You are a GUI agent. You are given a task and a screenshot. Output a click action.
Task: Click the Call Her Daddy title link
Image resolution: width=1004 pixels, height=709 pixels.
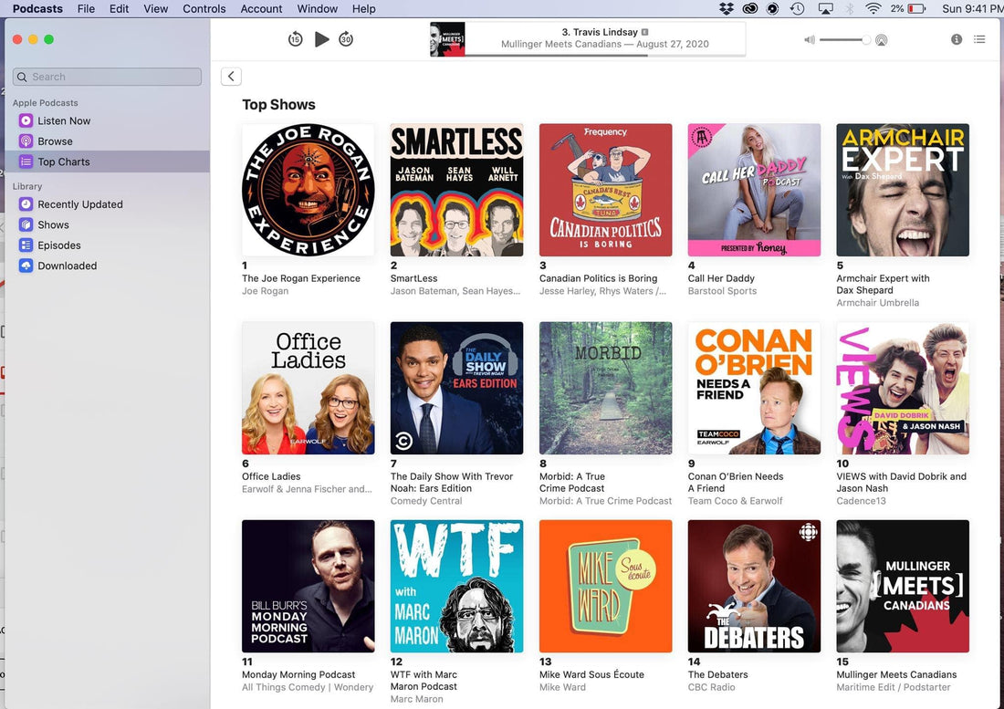pyautogui.click(x=721, y=278)
